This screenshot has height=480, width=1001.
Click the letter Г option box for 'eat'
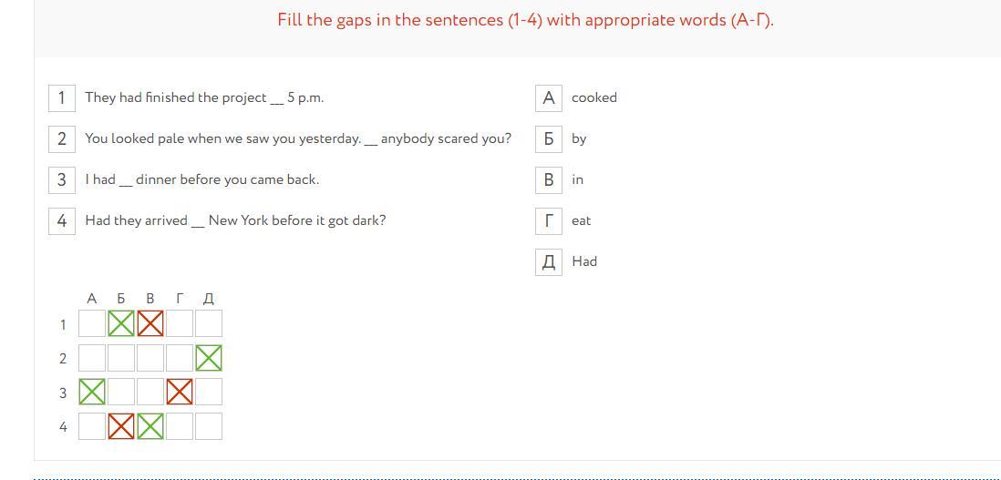click(549, 220)
